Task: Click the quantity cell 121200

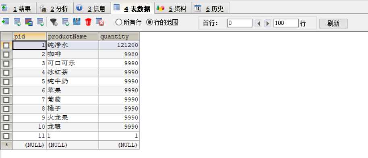Action: click(x=119, y=46)
